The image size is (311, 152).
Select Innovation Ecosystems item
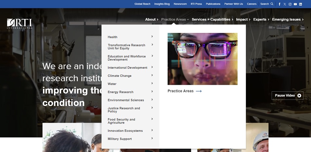(x=125, y=131)
